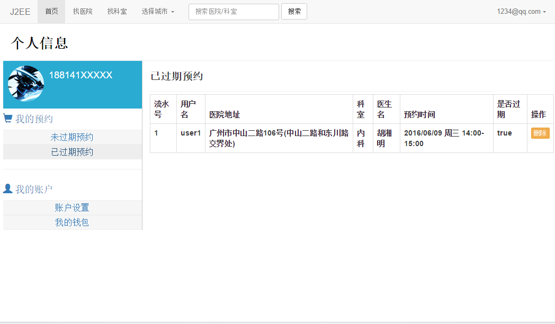Open 我的钱包 page

coord(72,222)
